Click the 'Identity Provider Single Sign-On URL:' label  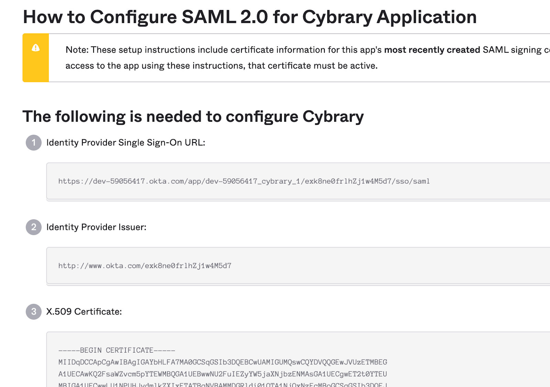point(126,143)
